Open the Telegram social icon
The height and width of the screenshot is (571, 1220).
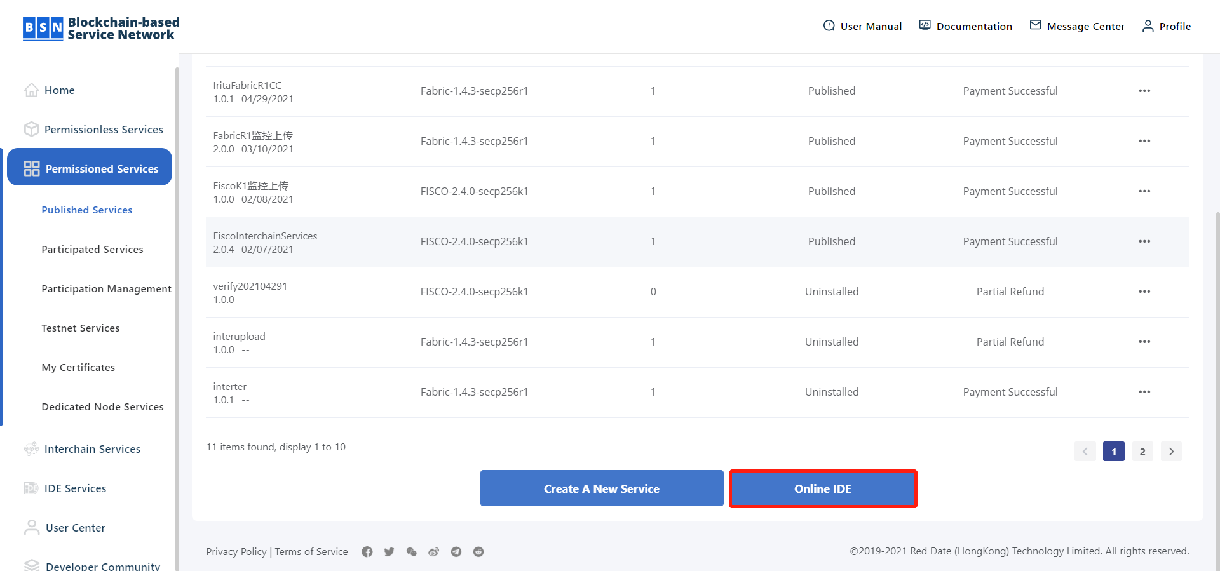coord(456,552)
